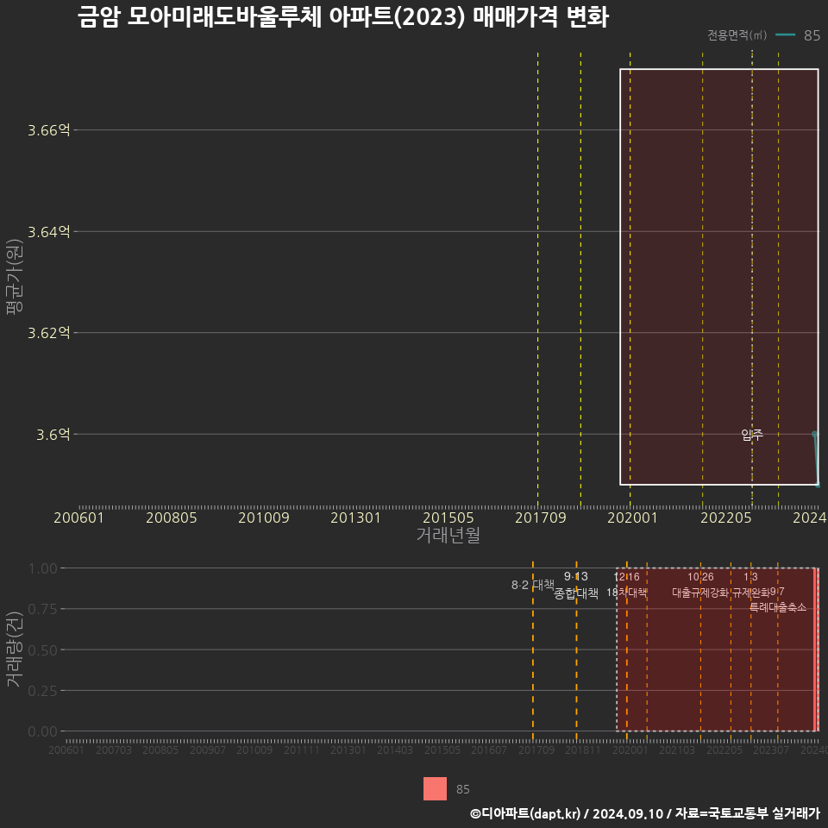Click the 1·3 규제완화 policy annotation
Viewport: 828px width, 828px height.
tap(750, 585)
